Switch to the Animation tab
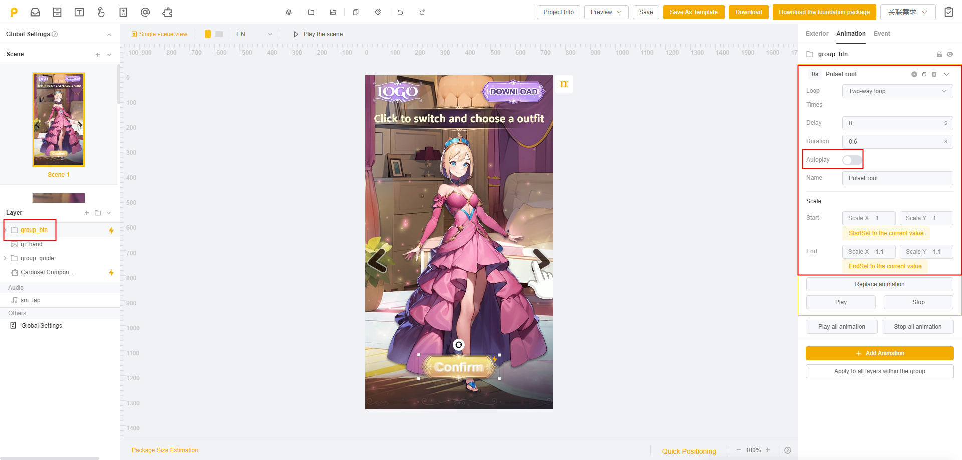962x460 pixels. (851, 34)
